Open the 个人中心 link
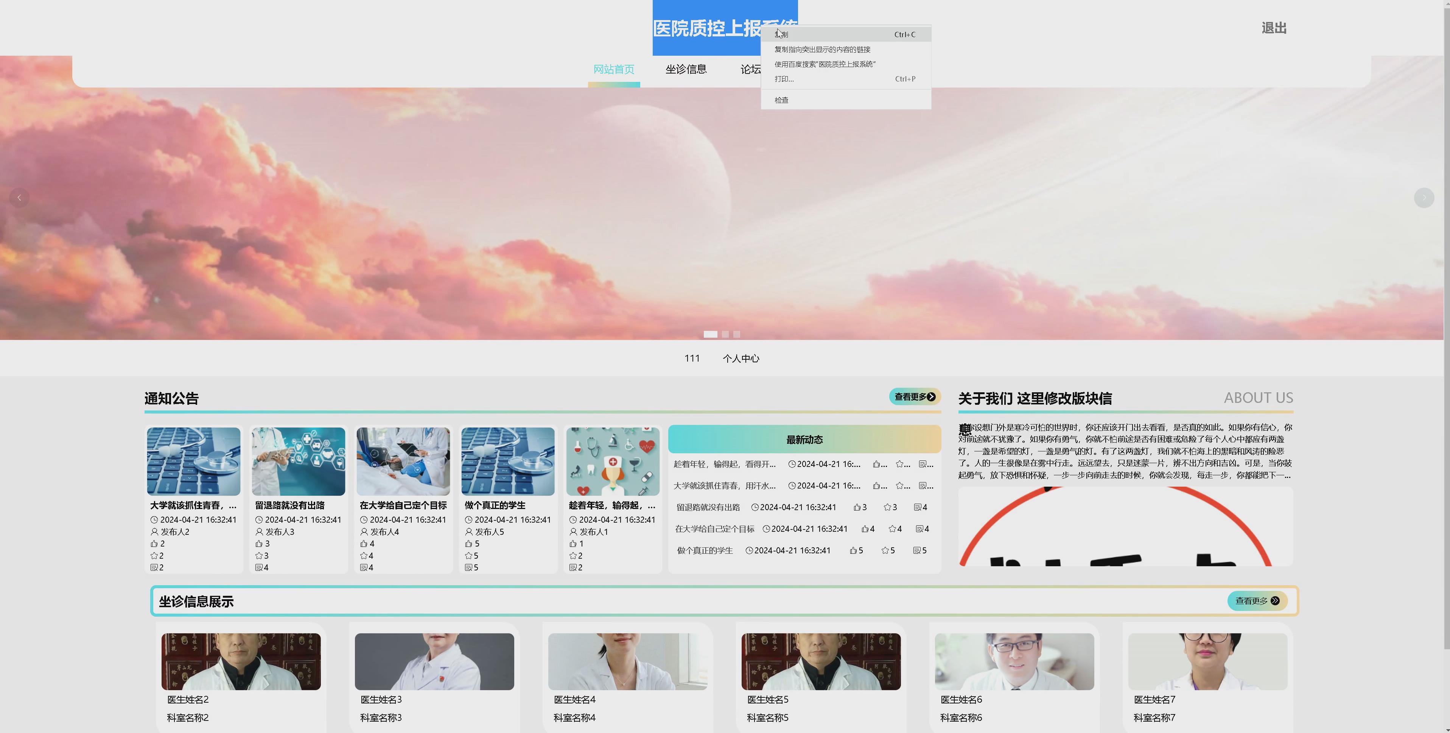The height and width of the screenshot is (733, 1450). click(x=741, y=358)
